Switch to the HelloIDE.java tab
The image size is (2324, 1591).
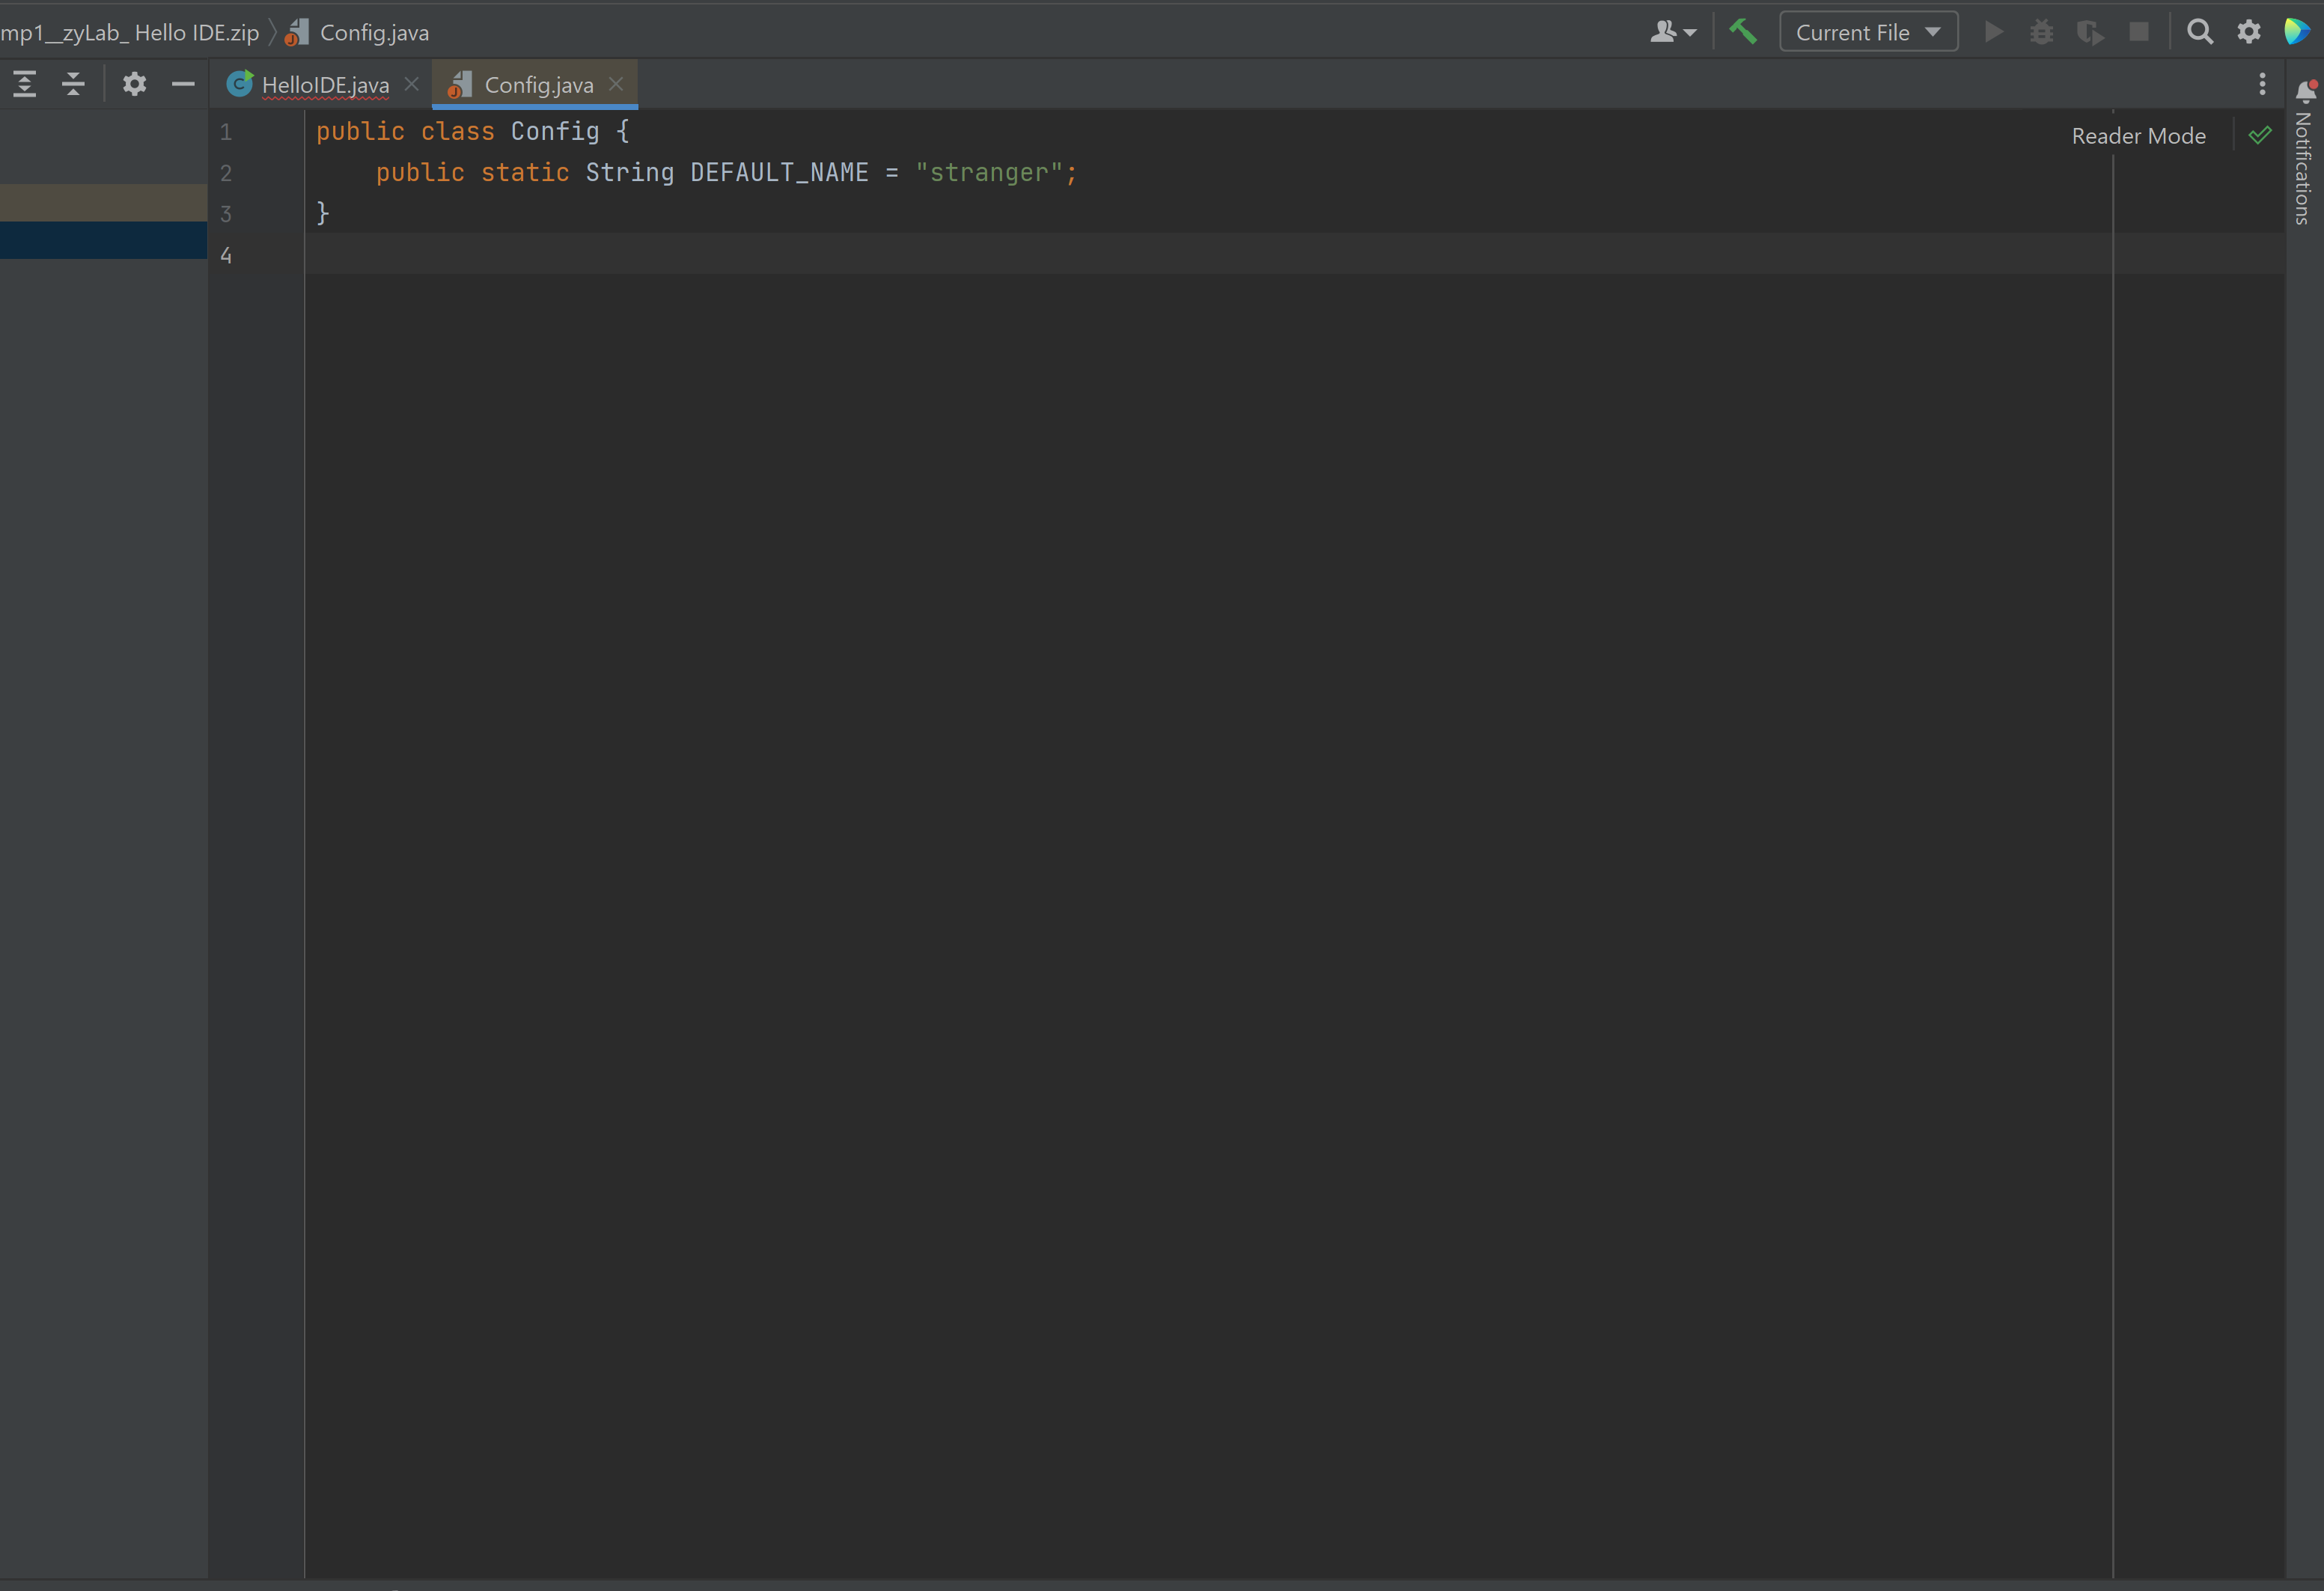324,85
